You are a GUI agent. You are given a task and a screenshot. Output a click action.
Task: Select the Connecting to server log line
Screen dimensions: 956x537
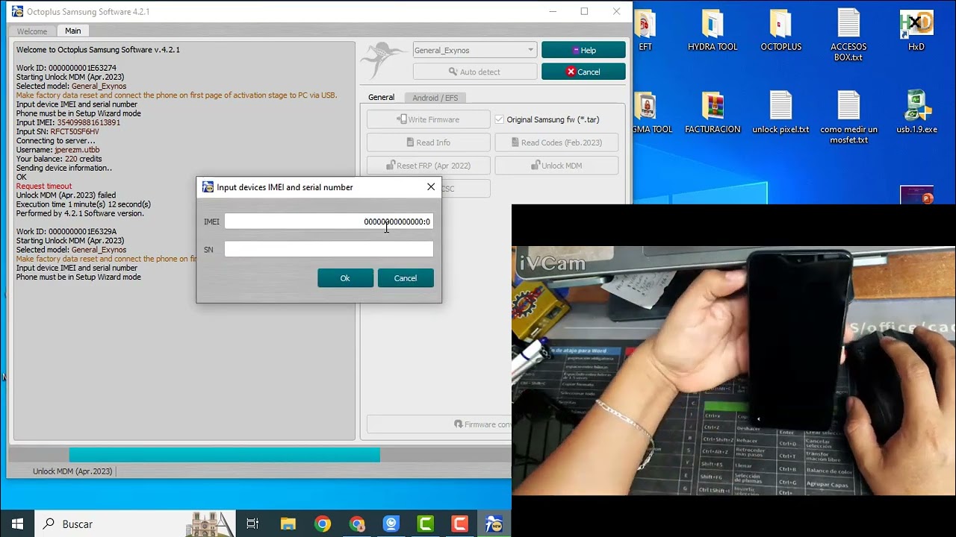[x=56, y=141]
